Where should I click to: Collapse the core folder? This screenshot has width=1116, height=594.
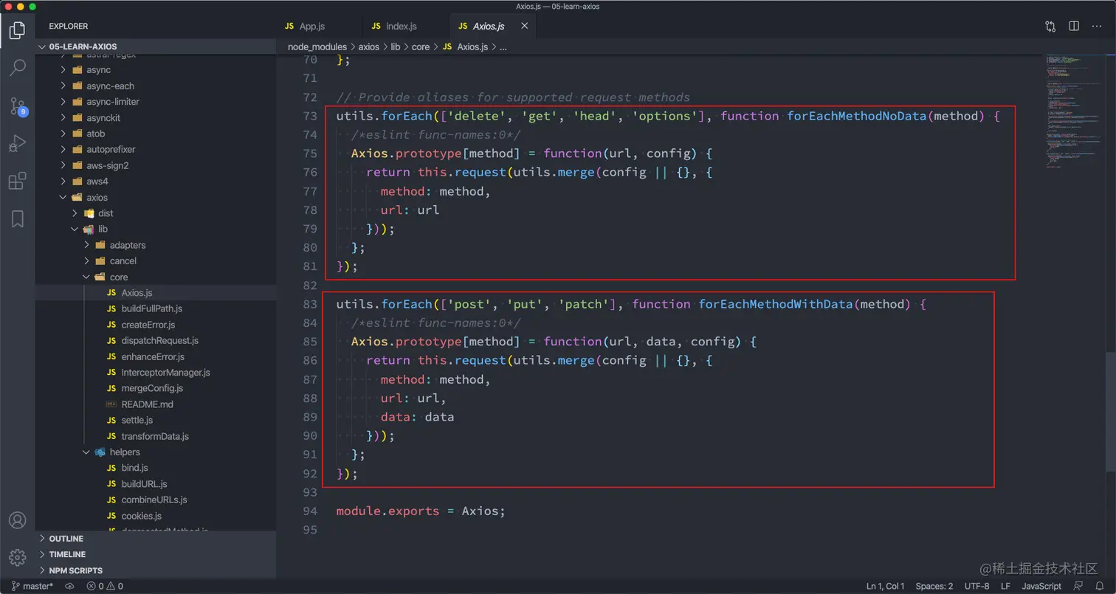pyautogui.click(x=156, y=277)
